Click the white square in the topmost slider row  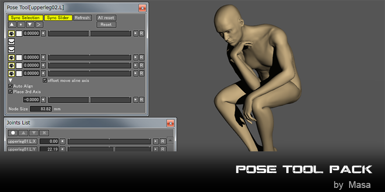(19, 33)
